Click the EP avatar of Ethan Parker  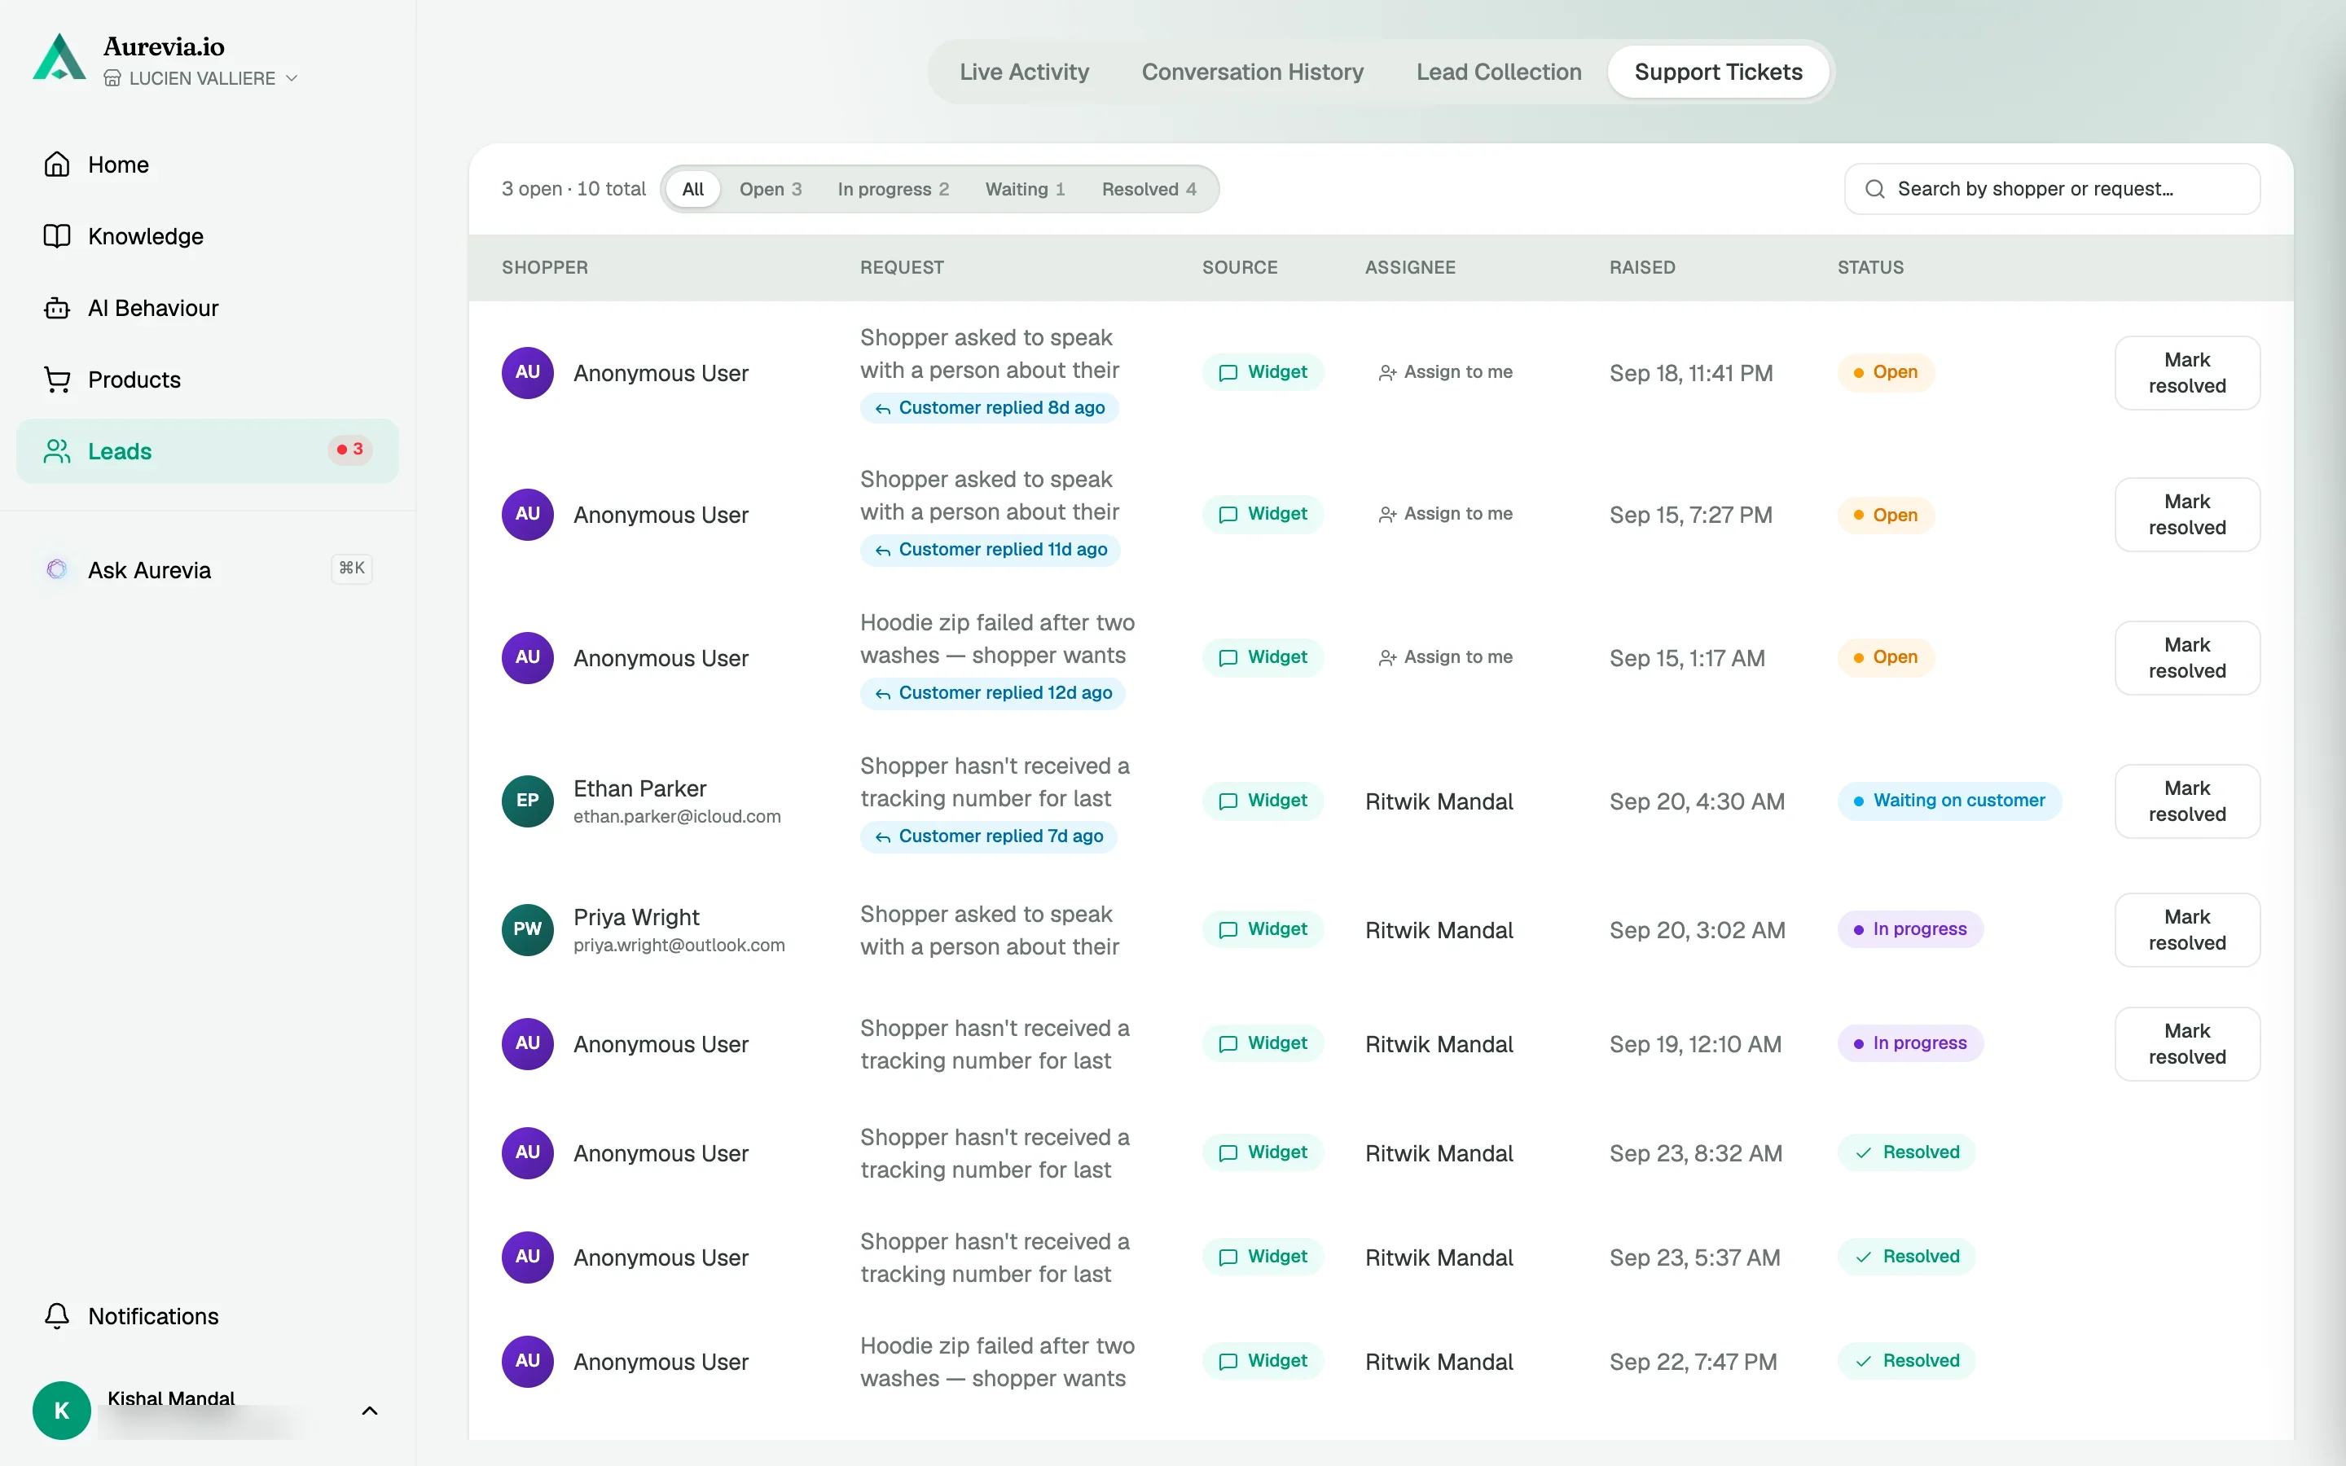pos(527,801)
